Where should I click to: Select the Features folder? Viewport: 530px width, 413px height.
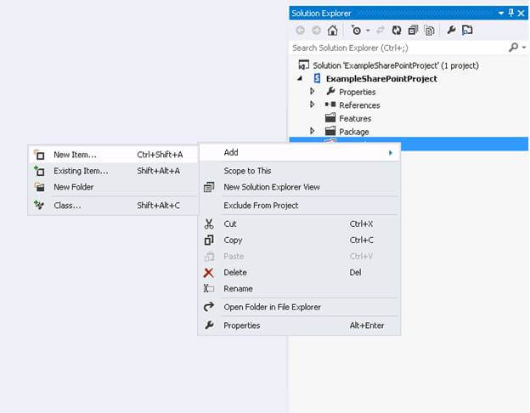click(355, 118)
